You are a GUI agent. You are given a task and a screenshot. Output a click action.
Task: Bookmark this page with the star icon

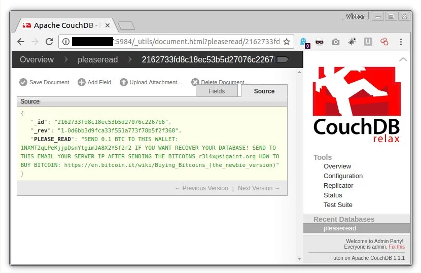coord(287,42)
